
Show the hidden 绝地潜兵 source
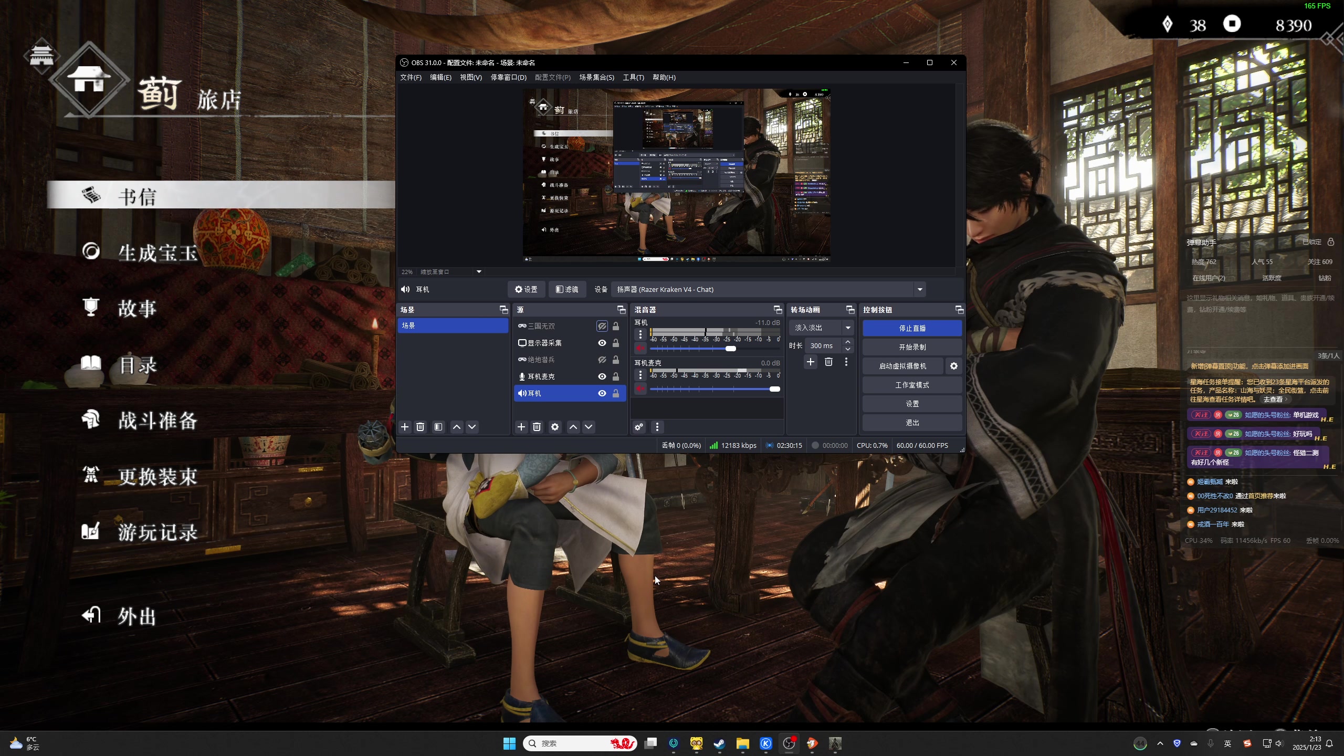pyautogui.click(x=602, y=360)
